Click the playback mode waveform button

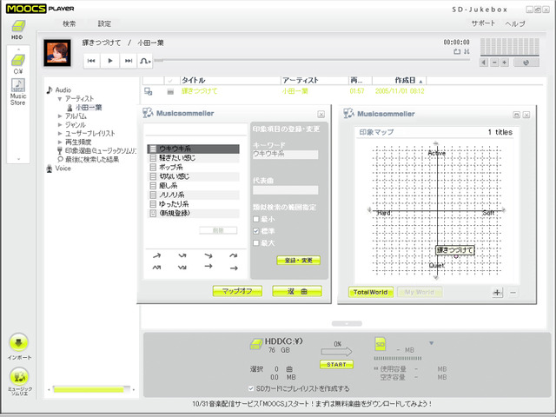pos(145,61)
